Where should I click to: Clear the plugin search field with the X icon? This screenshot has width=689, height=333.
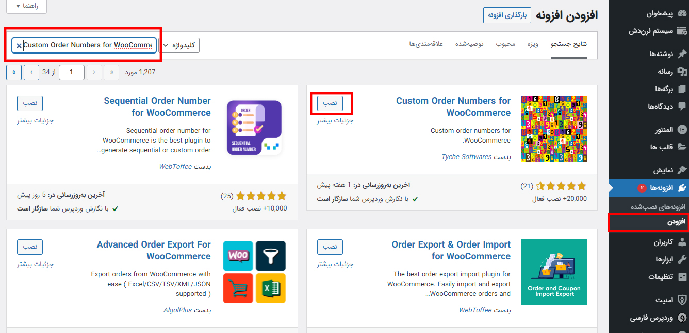click(x=19, y=46)
